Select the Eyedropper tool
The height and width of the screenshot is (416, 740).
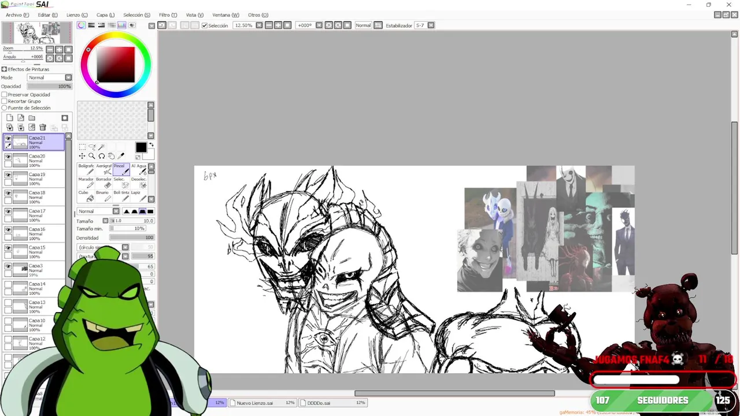121,156
